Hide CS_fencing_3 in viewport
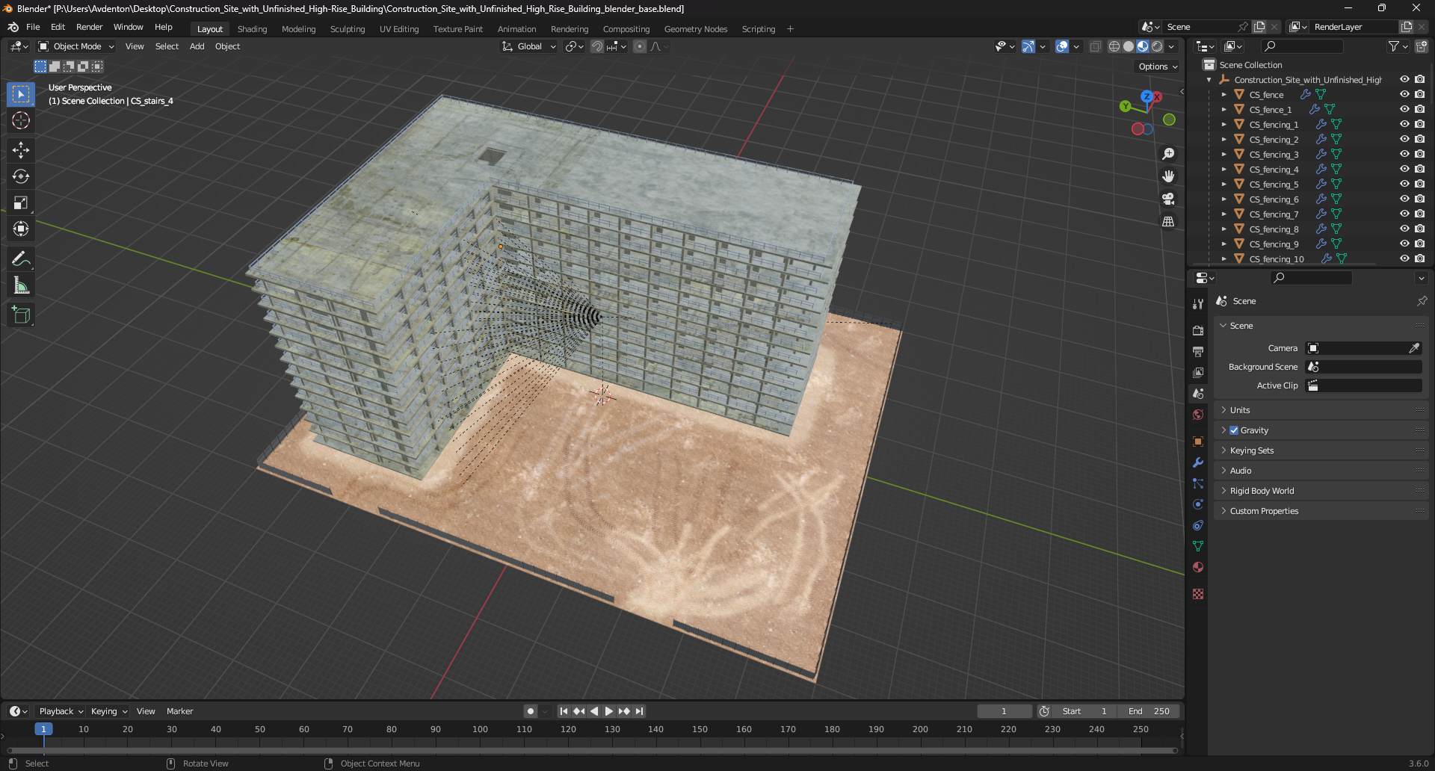 [1404, 154]
